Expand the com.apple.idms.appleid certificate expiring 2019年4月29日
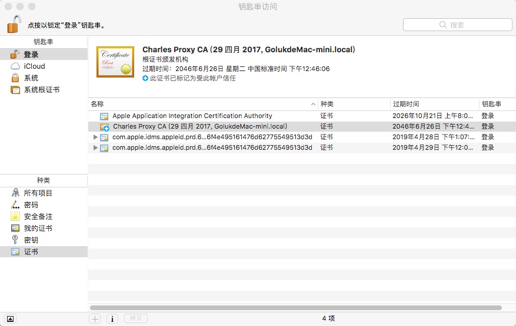Screen dimensions: 516x326 pos(95,147)
